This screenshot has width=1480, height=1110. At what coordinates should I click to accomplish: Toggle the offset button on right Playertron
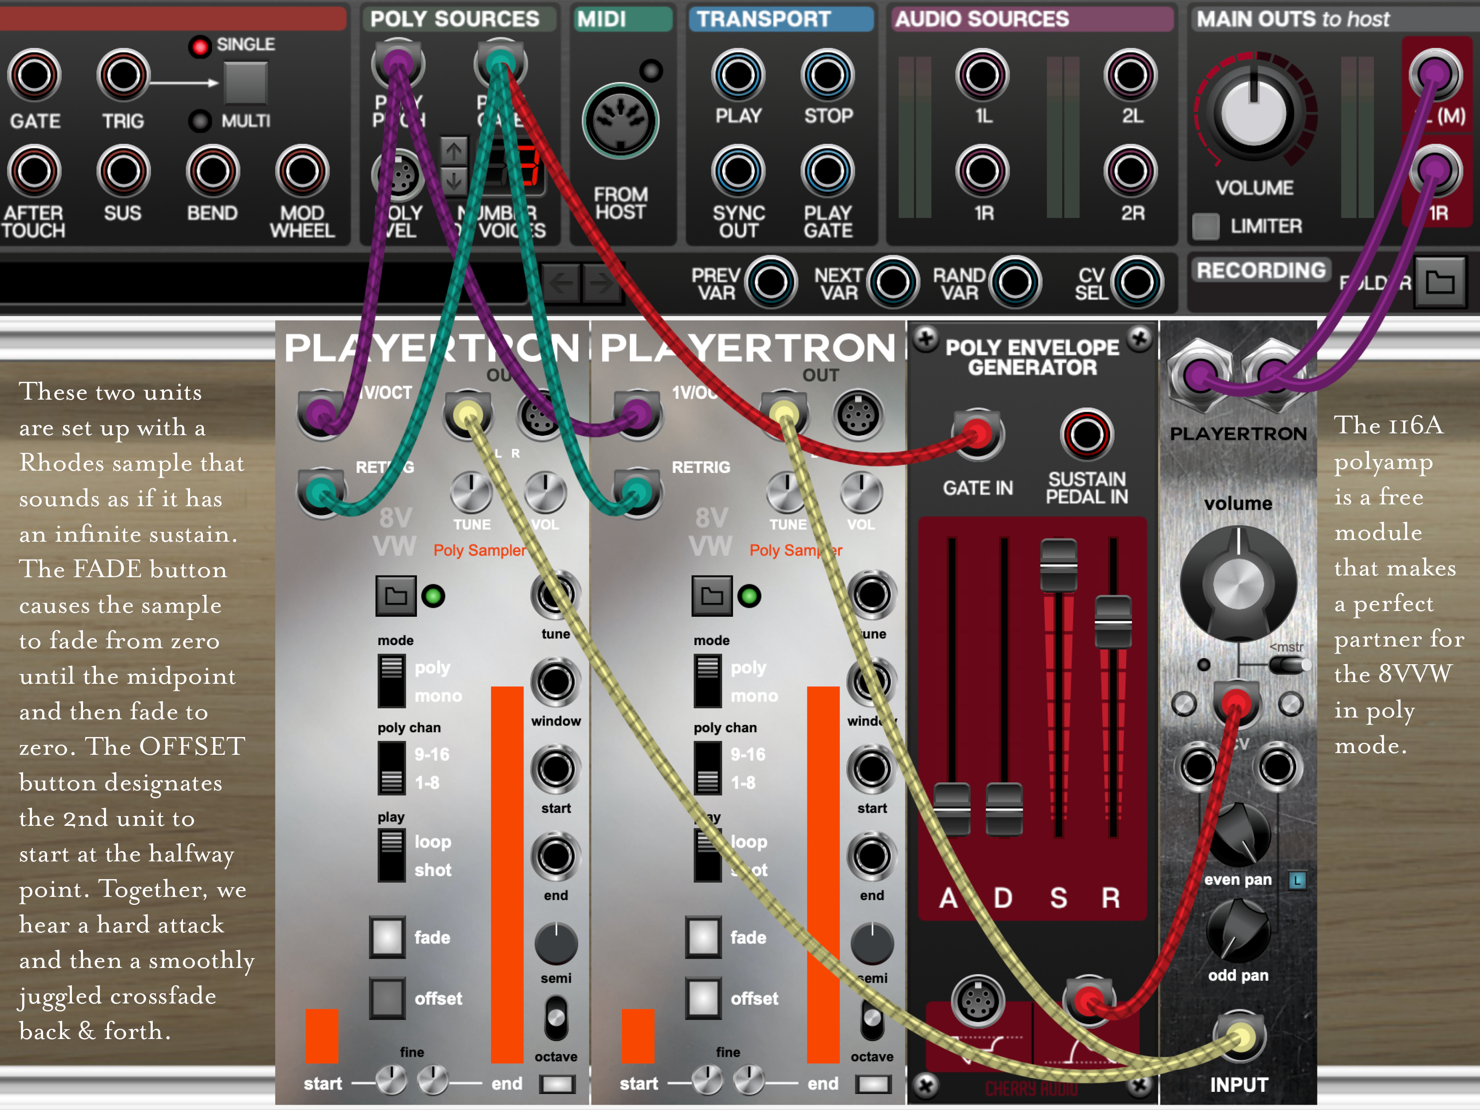coord(703,998)
